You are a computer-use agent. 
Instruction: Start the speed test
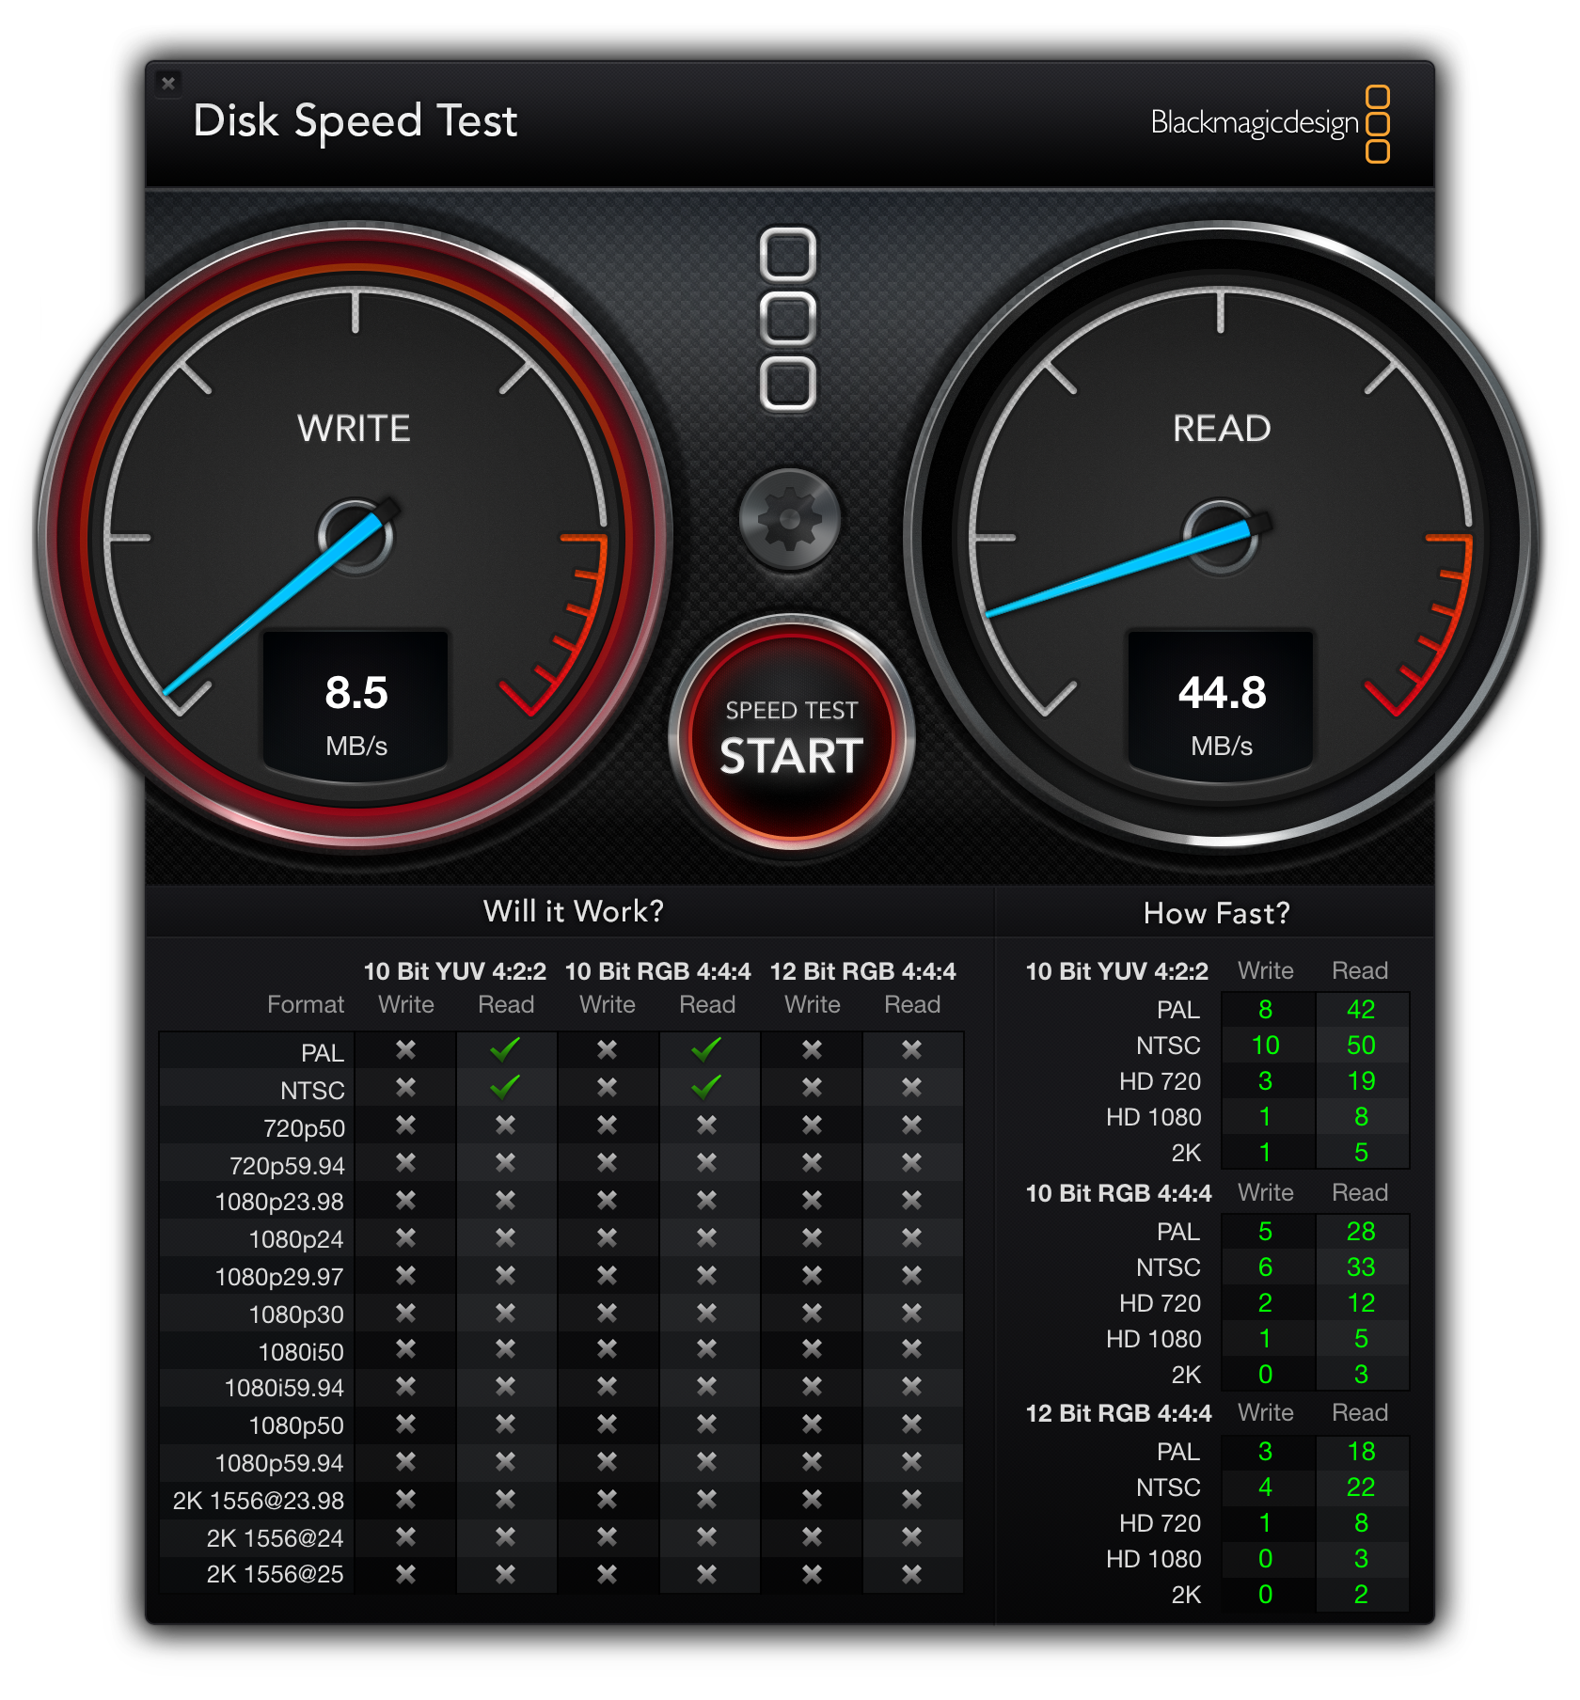coord(791,734)
